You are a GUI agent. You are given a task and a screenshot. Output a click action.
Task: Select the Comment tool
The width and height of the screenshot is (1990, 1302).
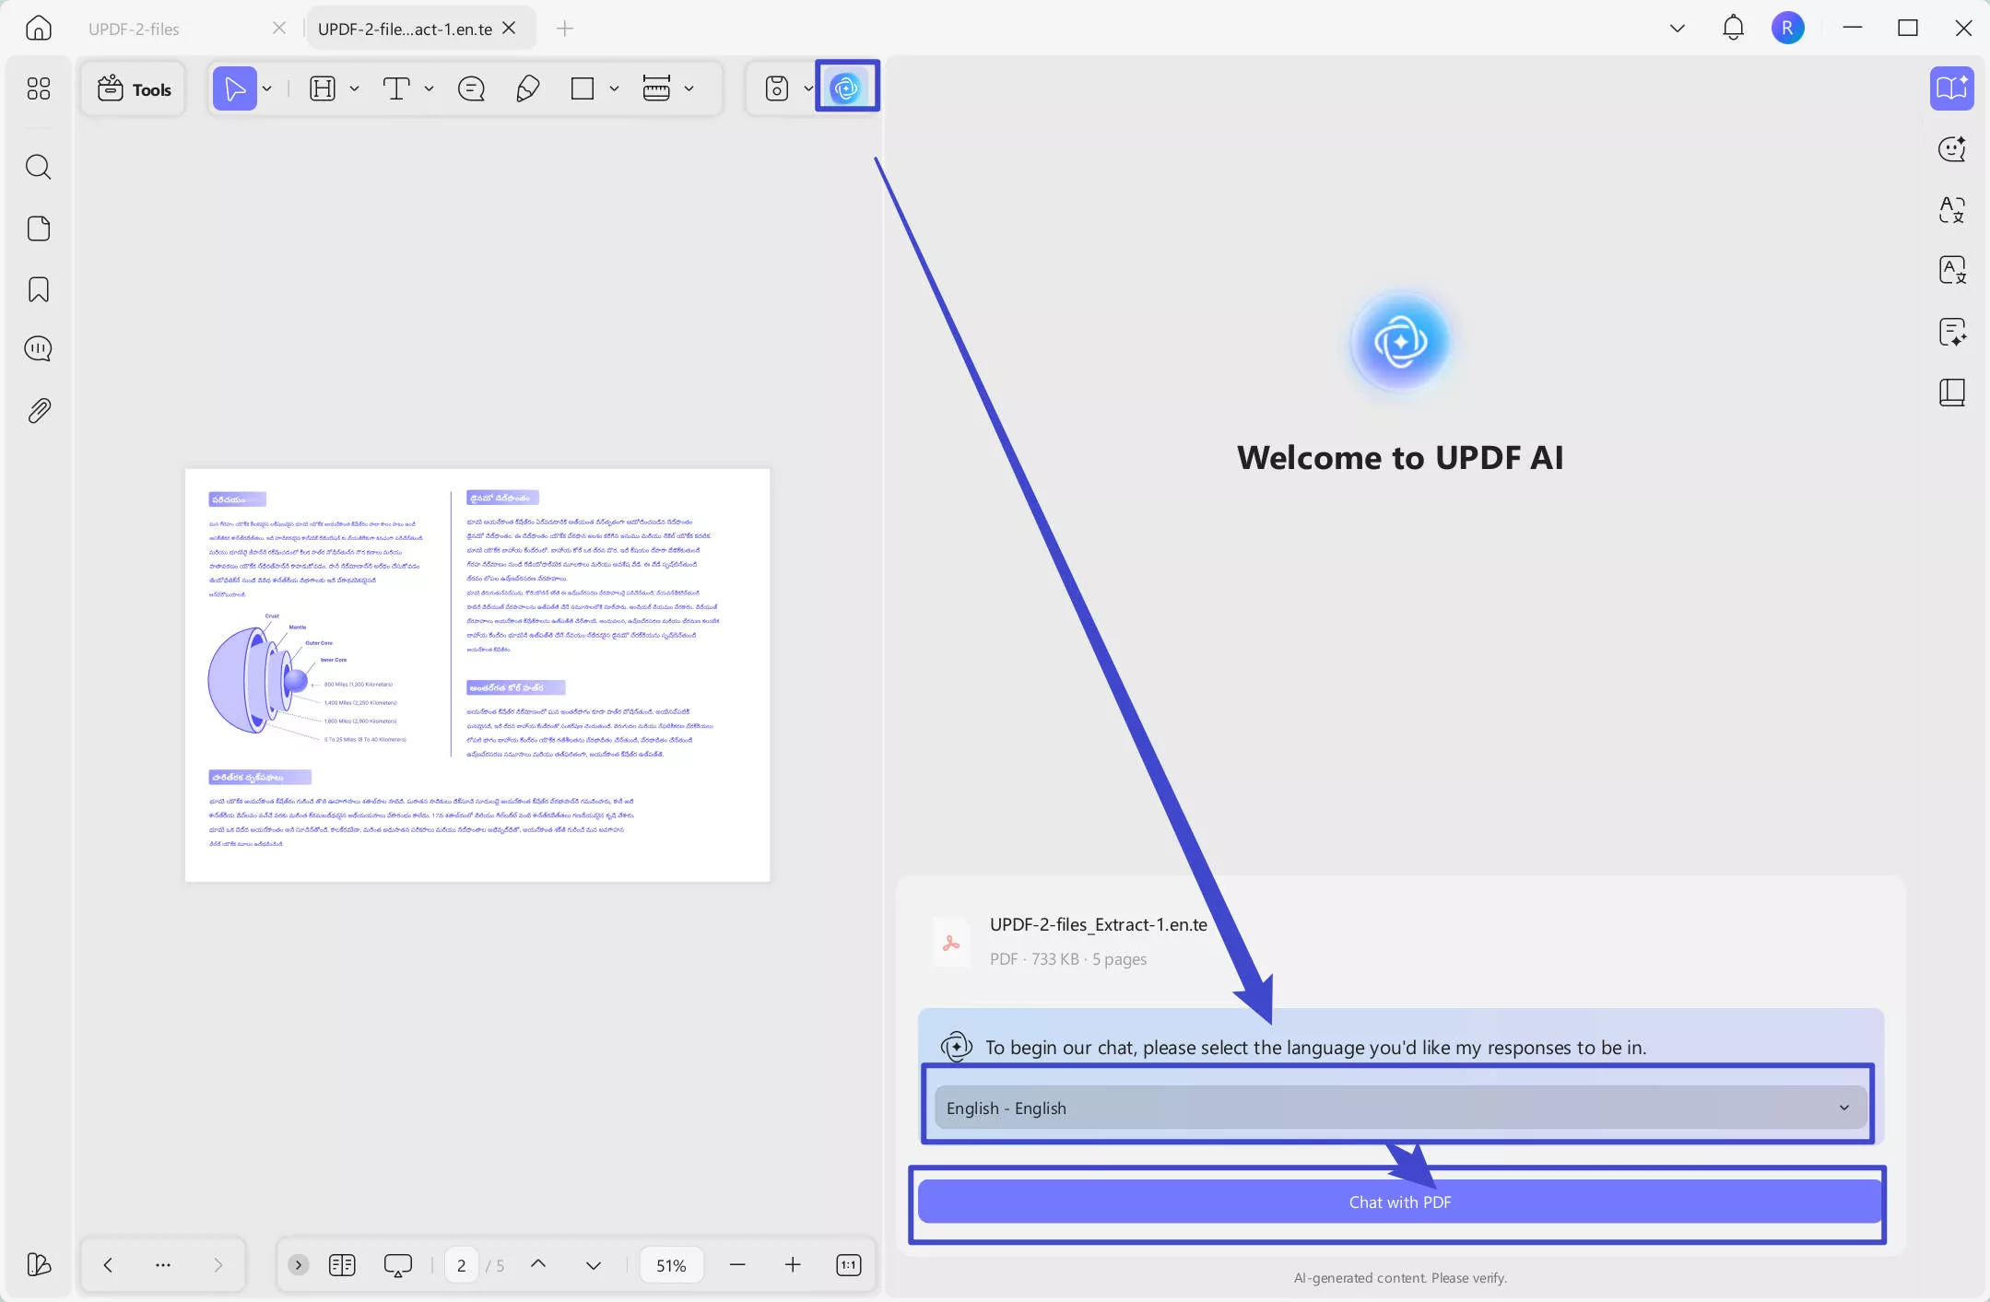[x=471, y=88]
